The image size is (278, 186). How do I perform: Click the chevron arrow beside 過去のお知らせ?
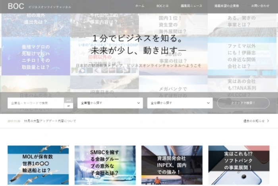[268, 121]
